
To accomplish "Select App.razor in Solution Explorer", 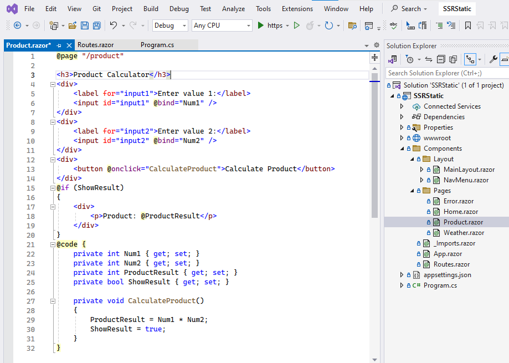I will [448, 254].
